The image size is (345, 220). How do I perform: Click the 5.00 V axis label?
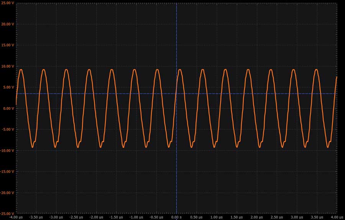click(x=8, y=87)
